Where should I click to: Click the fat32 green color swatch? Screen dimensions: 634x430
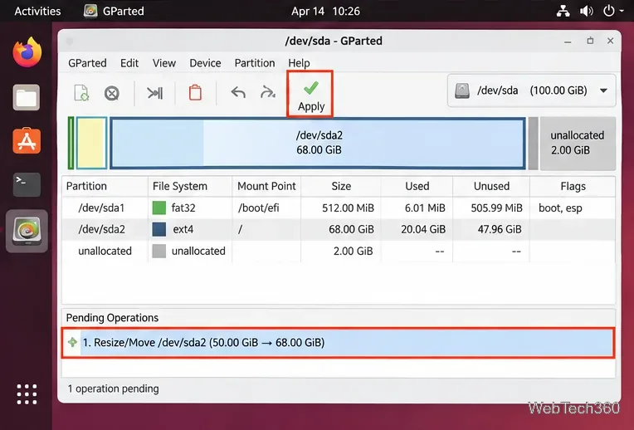(x=158, y=208)
